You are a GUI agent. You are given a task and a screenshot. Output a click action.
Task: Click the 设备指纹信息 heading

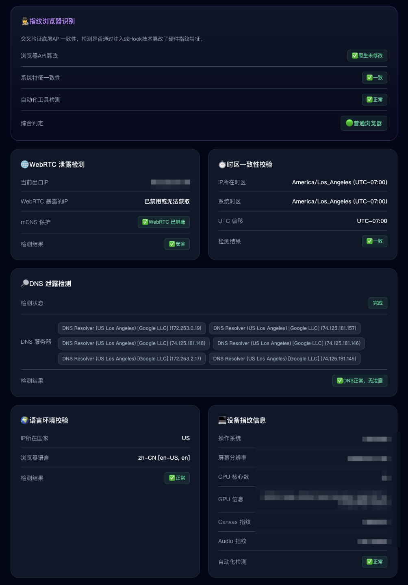(246, 420)
